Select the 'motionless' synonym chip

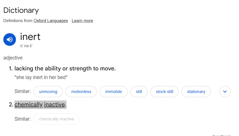tap(81, 92)
